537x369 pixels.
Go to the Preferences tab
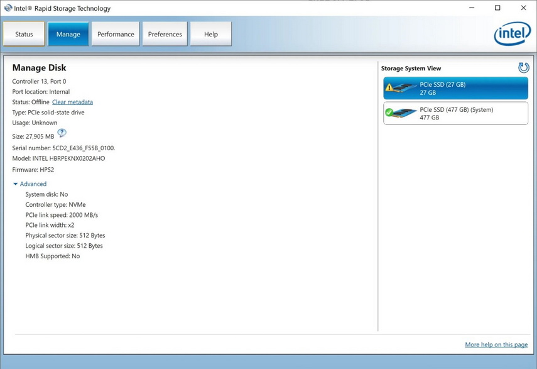165,34
